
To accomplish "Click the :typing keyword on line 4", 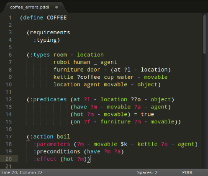I will [x=45, y=40].
